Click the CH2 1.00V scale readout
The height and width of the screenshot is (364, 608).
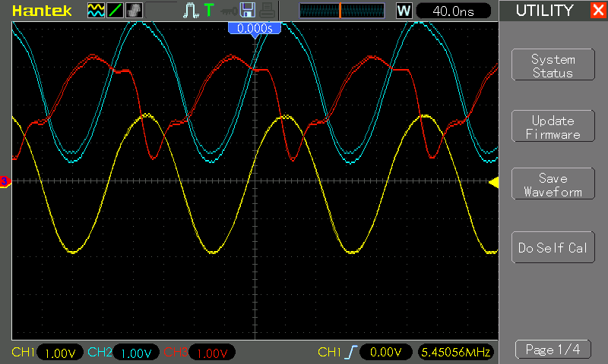tap(136, 353)
